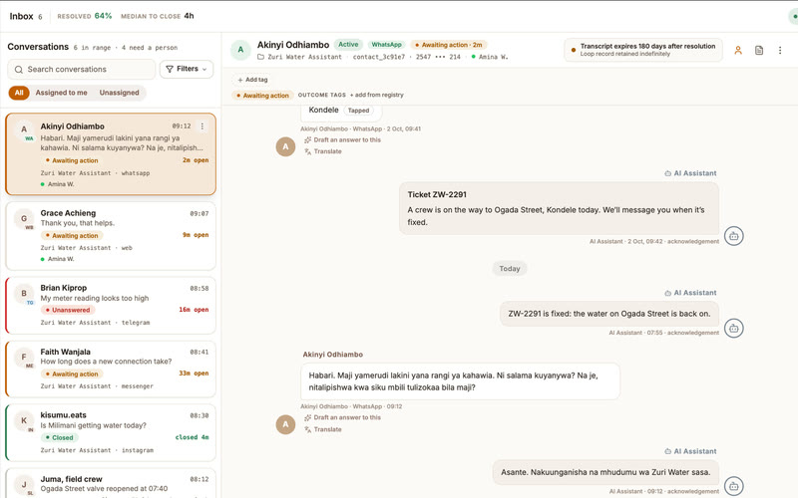798x498 pixels.
Task: Click the filter funnel icon
Action: [170, 69]
